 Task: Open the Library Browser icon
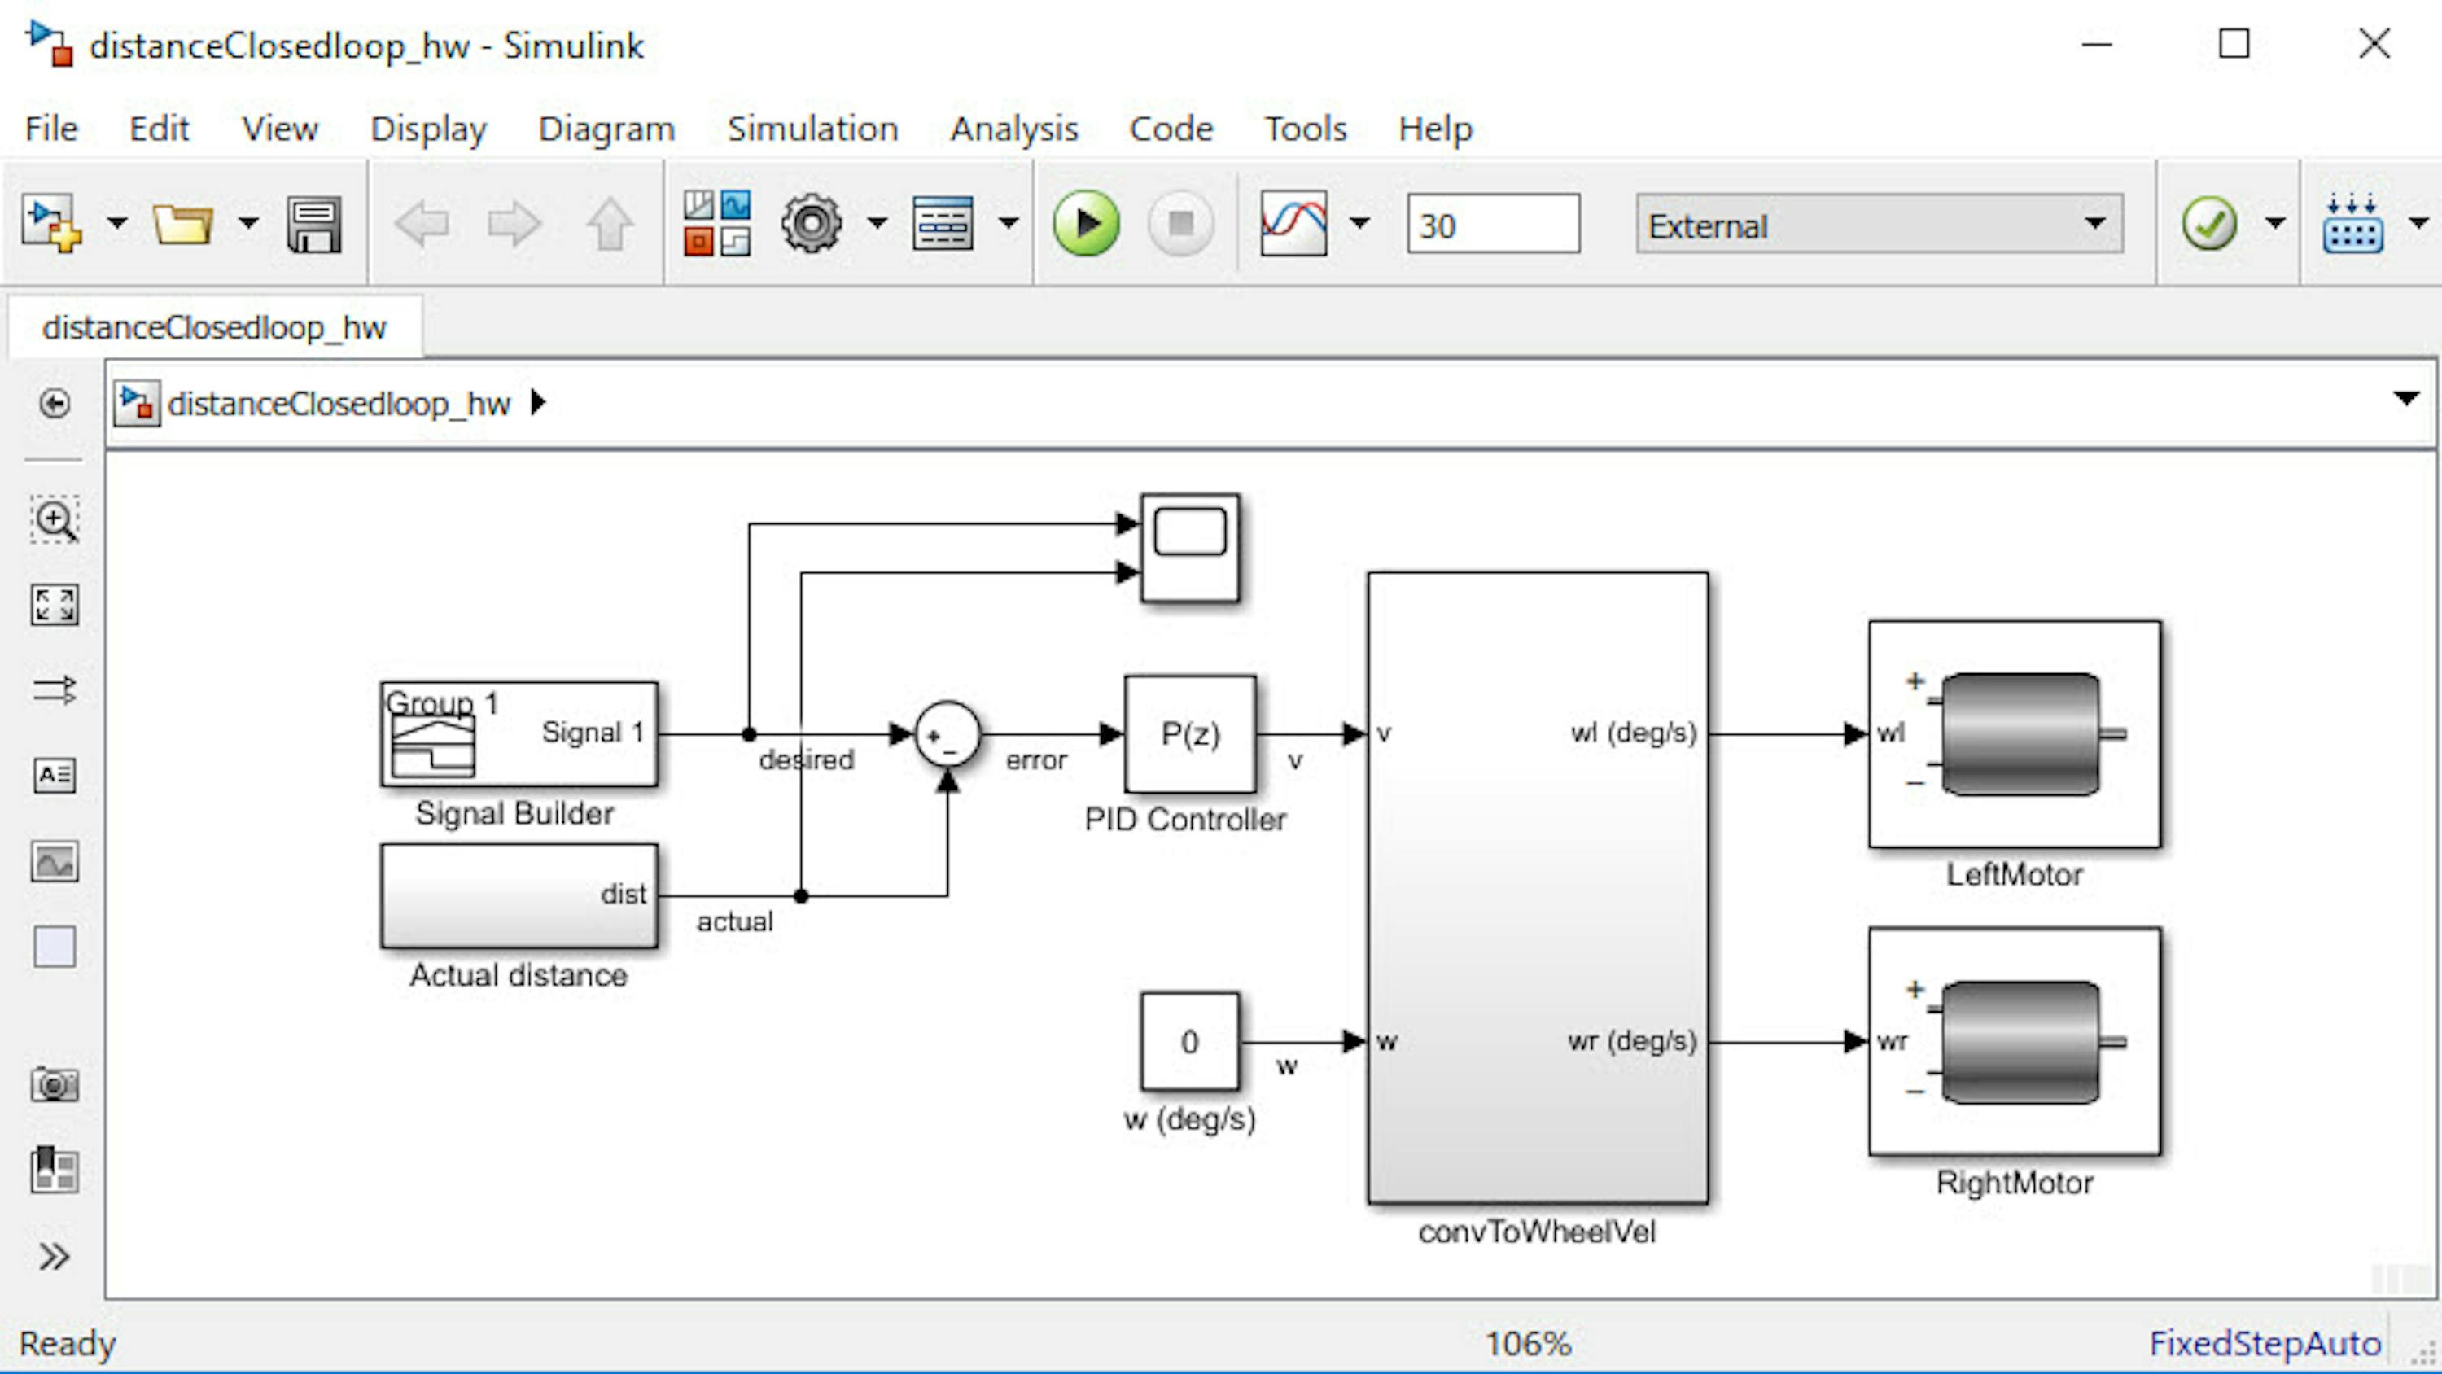716,224
